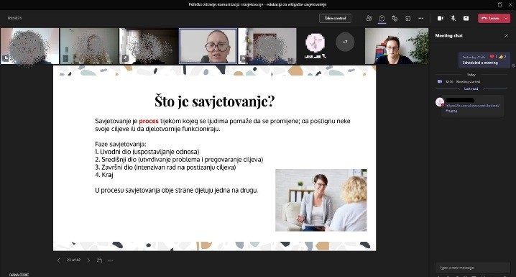Click the share content icon
This screenshot has height=277, width=516.
(x=466, y=19)
